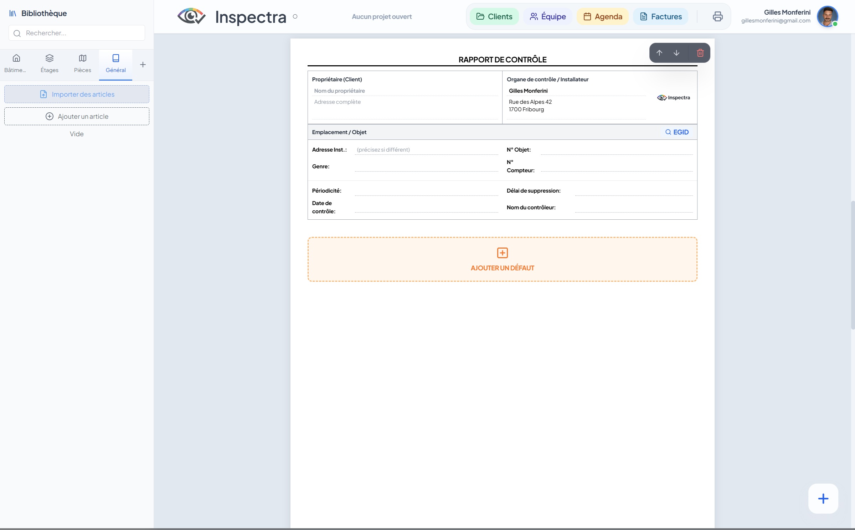Click the plus icon beside Général tab
This screenshot has width=855, height=530.
pos(143,65)
